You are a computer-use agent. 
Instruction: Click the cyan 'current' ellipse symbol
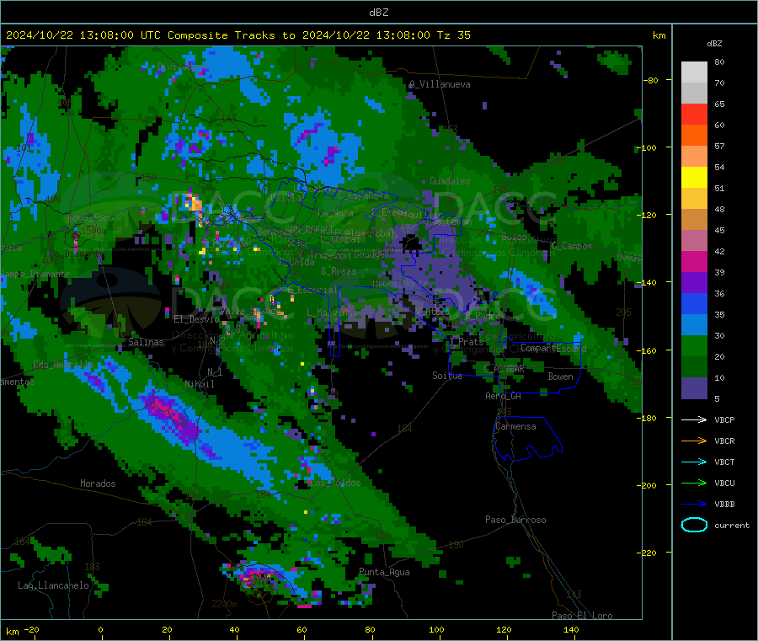(x=694, y=525)
